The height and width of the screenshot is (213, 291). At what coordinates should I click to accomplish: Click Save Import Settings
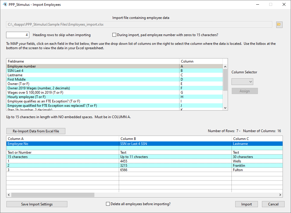point(37,204)
